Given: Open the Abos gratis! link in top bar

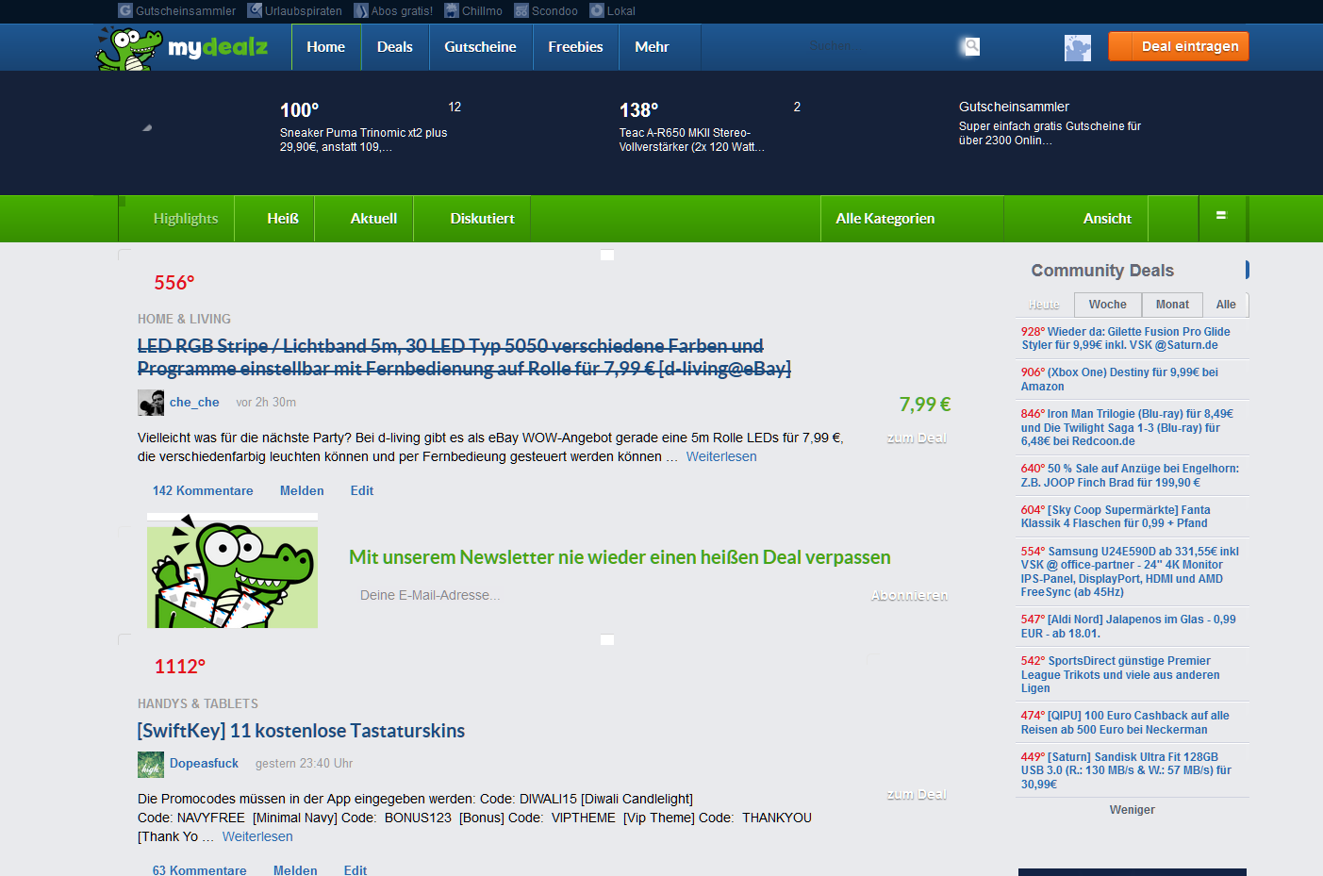Looking at the screenshot, I should (x=393, y=11).
